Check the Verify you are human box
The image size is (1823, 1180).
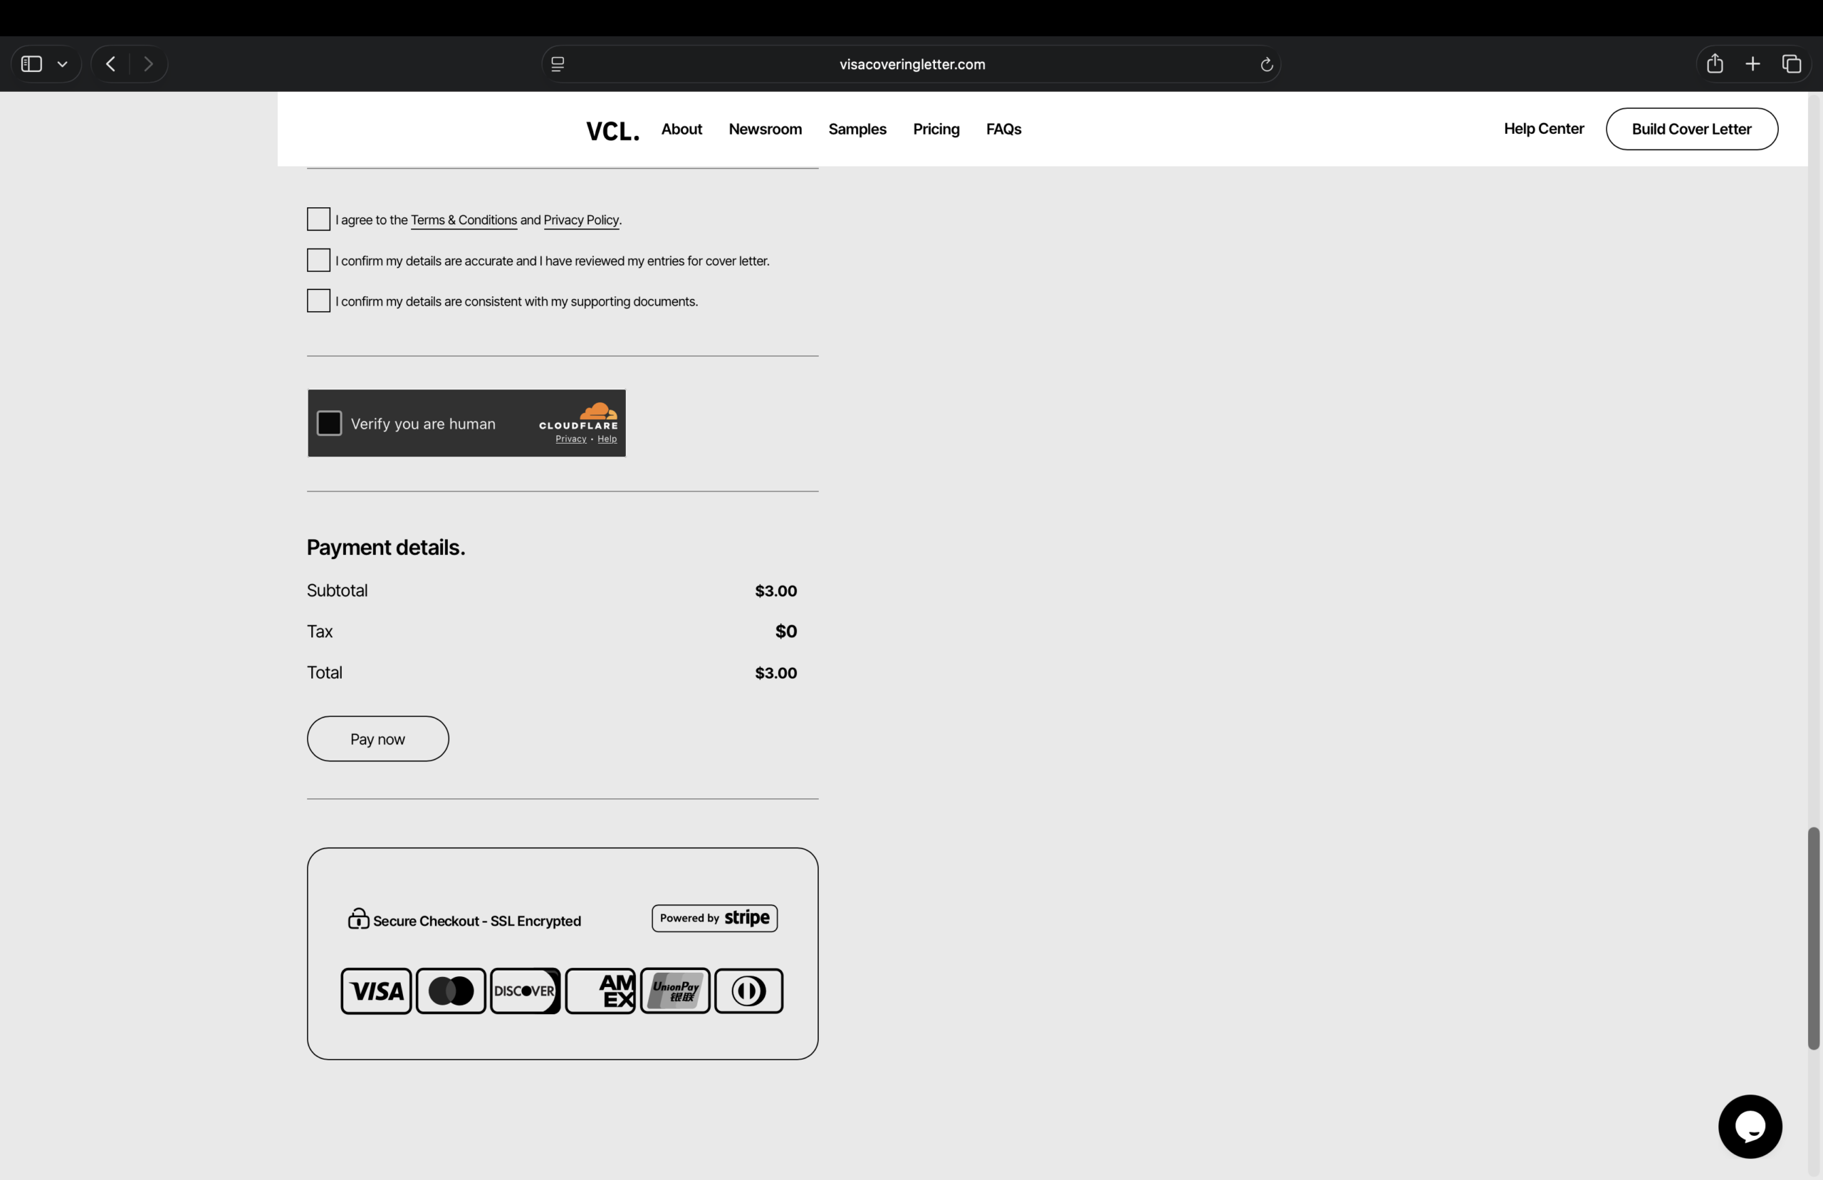coord(330,423)
